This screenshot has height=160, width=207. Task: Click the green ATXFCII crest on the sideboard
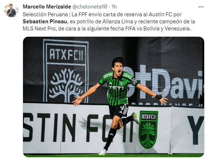(x=148, y=130)
